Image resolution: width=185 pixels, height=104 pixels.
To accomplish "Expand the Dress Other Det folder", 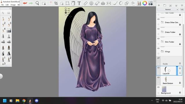I will tap(162, 22).
